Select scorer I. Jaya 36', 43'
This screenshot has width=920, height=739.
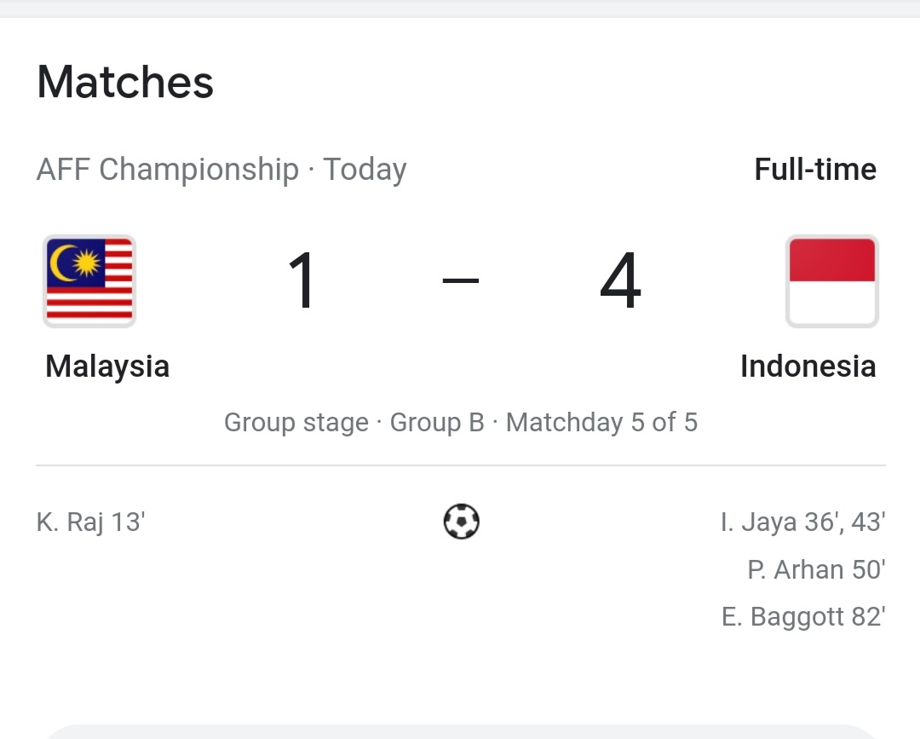click(x=802, y=522)
